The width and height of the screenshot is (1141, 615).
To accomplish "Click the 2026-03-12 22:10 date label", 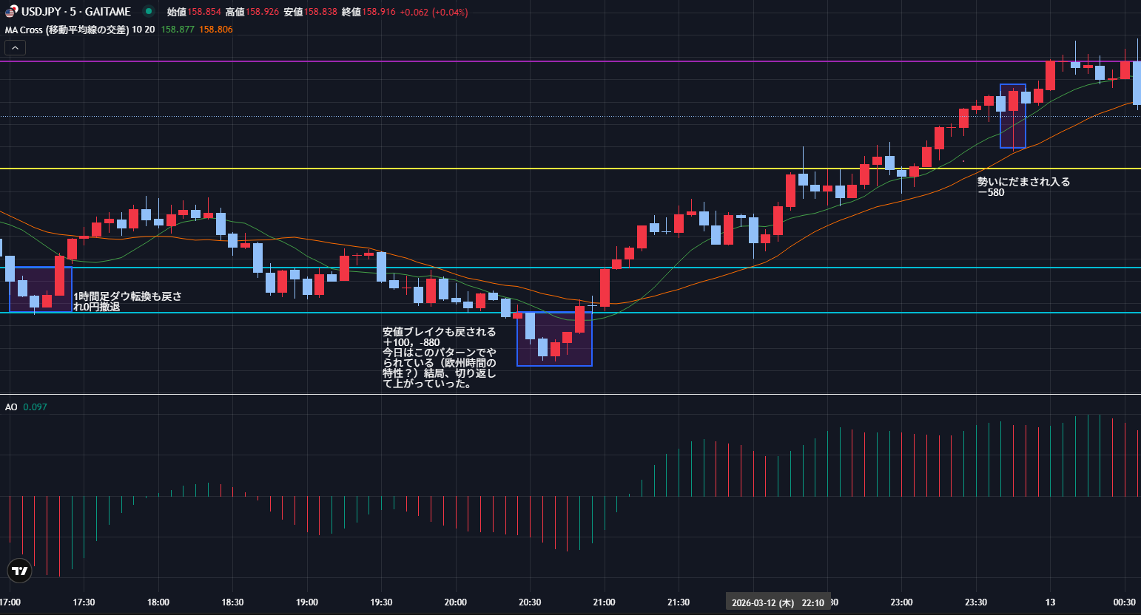I will (x=778, y=602).
